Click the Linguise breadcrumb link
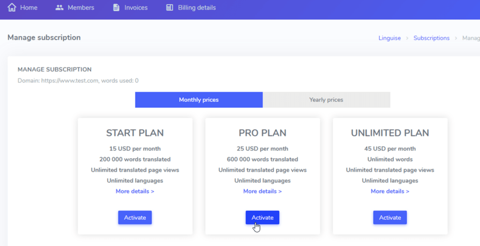Image resolution: width=480 pixels, height=246 pixels. 390,38
